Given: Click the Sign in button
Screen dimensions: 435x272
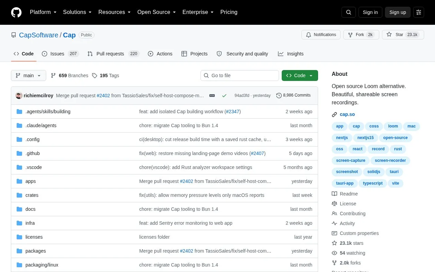Looking at the screenshot, I should point(370,12).
